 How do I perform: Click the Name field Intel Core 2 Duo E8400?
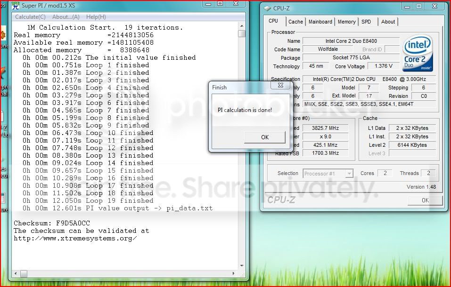click(x=351, y=41)
